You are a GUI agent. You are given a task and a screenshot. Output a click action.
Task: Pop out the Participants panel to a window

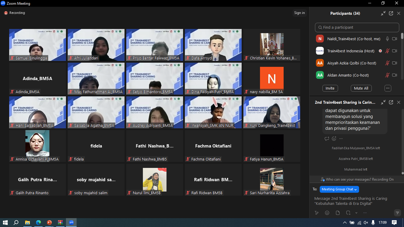391,13
